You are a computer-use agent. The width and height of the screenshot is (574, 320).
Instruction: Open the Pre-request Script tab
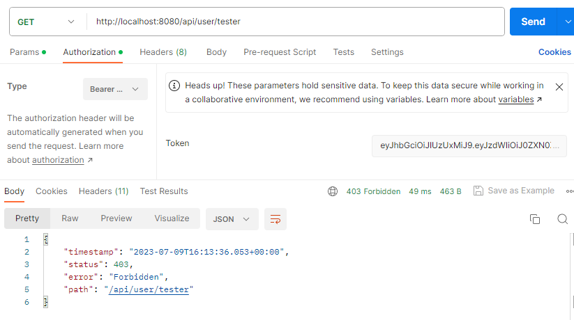pos(280,52)
